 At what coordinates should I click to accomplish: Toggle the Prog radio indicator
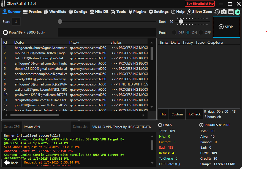5,32
